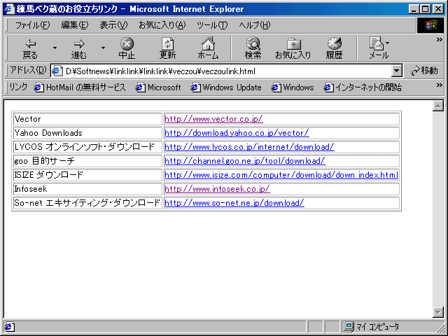The image size is (448, 336).
Task: Open Microsoft shortcut in Links bar
Action: (x=158, y=87)
